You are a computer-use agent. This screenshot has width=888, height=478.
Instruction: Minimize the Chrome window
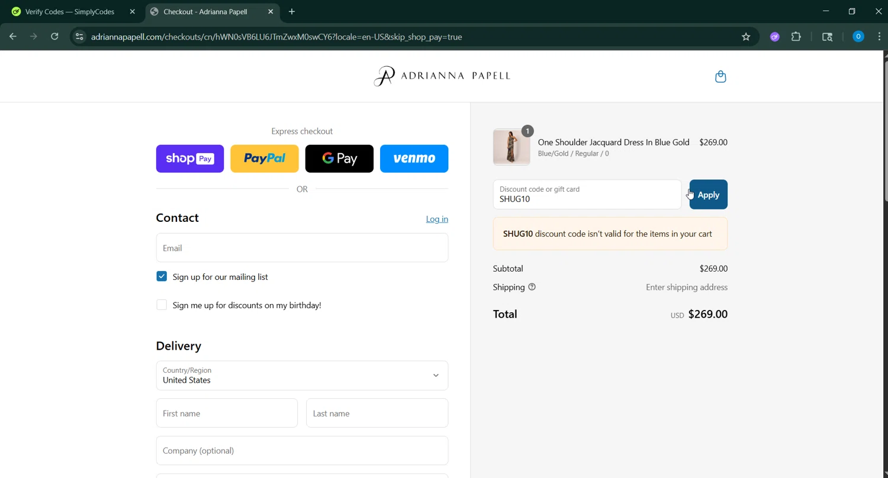[826, 11]
